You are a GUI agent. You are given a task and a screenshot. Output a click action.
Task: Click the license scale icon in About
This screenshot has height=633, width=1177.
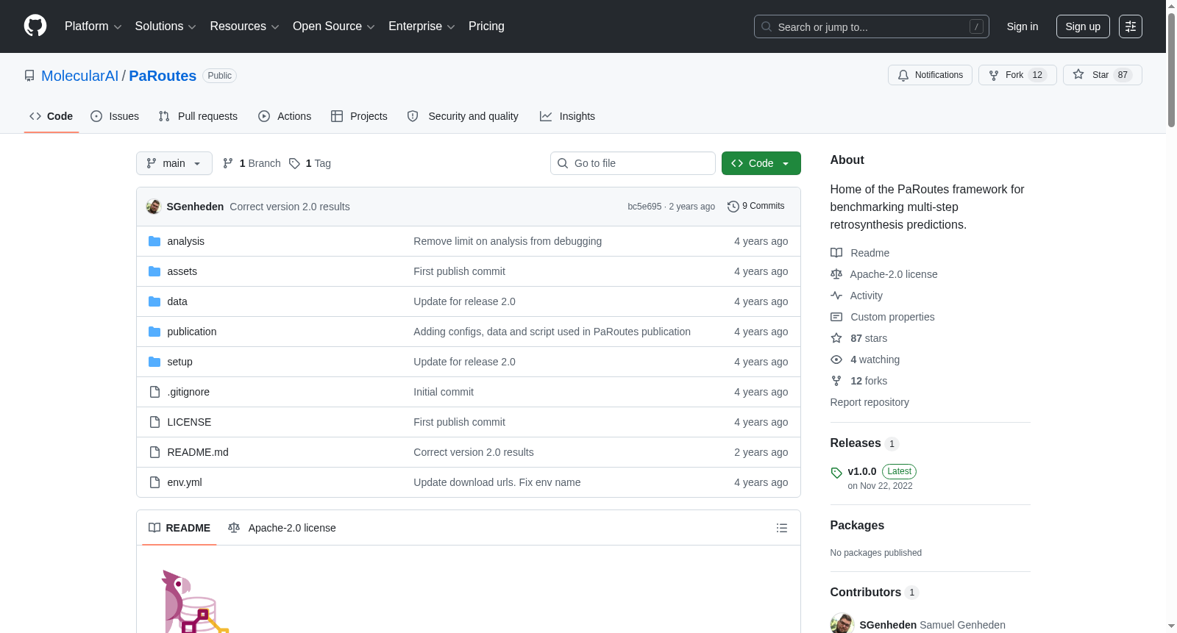(836, 274)
